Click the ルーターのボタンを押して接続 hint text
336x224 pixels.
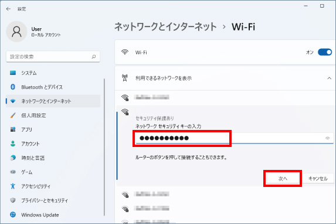(181, 158)
